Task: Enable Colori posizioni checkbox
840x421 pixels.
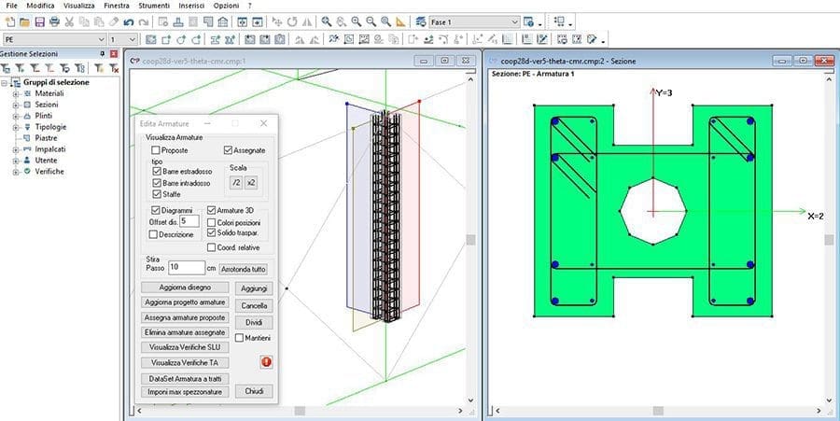Action: click(211, 222)
